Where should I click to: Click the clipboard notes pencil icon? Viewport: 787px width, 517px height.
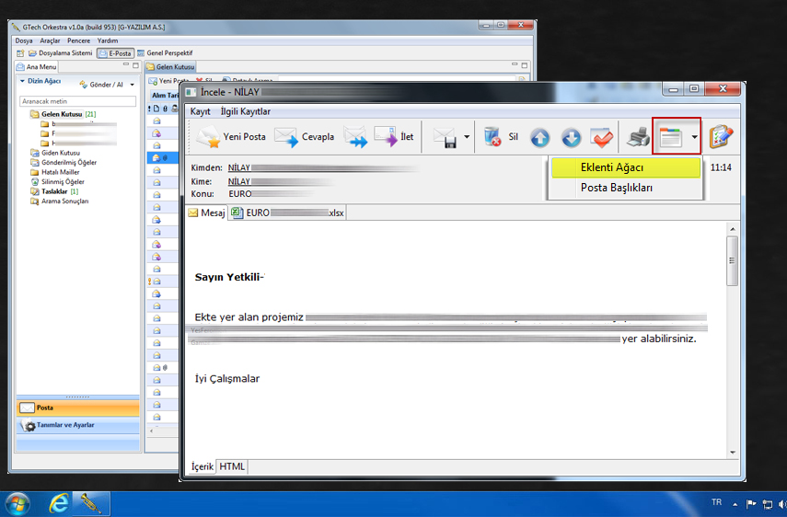point(722,137)
